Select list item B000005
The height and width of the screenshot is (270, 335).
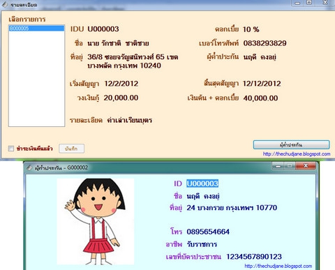pos(36,29)
